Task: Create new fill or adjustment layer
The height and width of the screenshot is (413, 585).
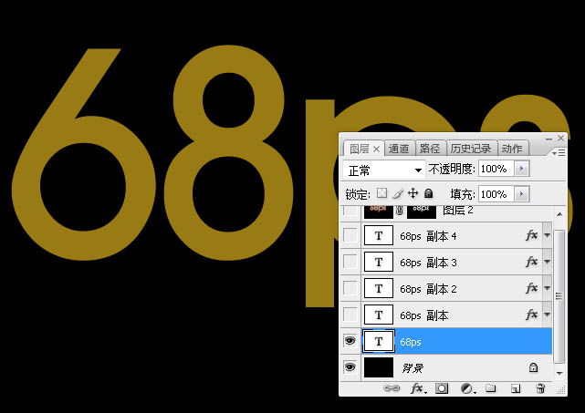Action: coord(466,388)
